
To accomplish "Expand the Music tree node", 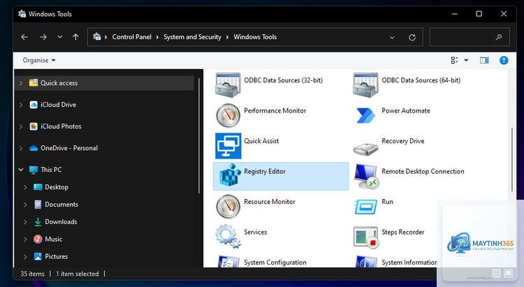I will click(x=25, y=240).
